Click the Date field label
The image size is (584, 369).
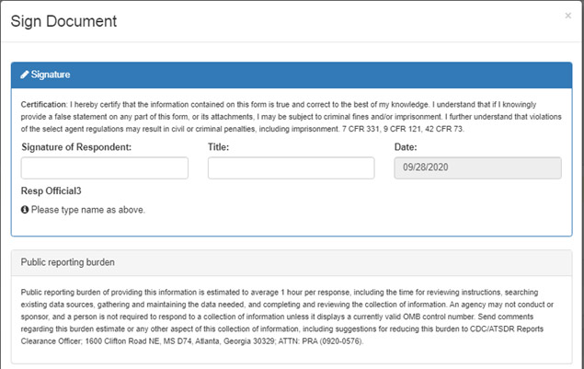(x=406, y=147)
